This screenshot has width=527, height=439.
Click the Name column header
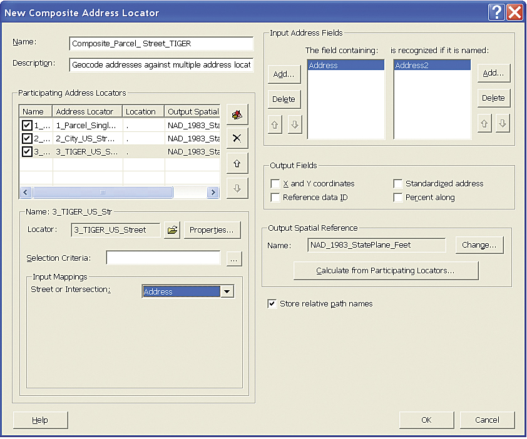tap(36, 111)
